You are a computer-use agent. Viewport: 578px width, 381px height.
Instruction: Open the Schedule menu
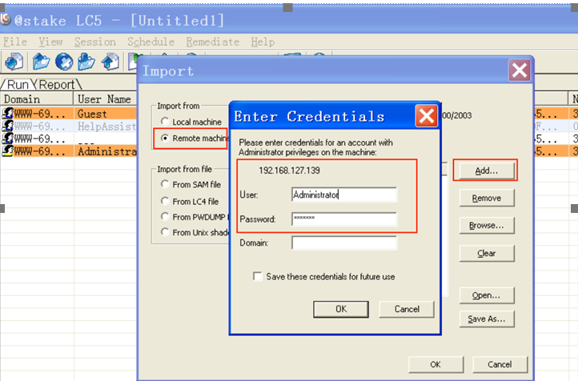[x=151, y=42]
